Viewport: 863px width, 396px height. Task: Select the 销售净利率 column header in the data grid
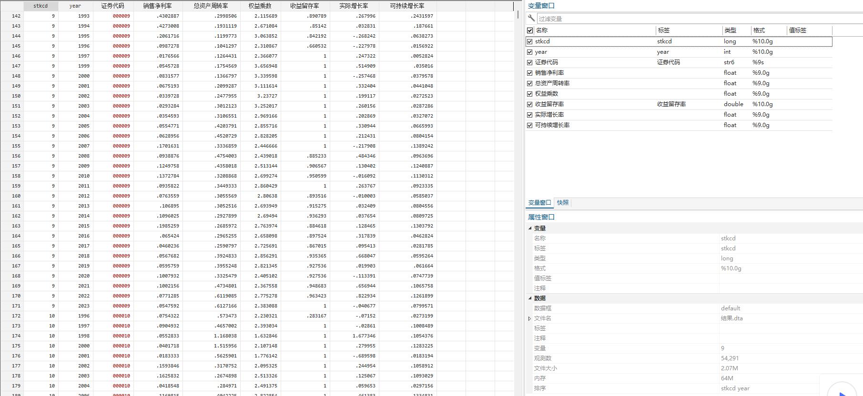click(x=158, y=6)
